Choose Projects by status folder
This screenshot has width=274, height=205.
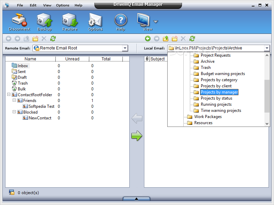click(217, 98)
